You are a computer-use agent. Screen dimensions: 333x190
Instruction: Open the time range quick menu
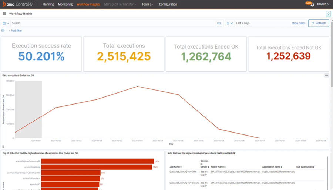click(230, 23)
